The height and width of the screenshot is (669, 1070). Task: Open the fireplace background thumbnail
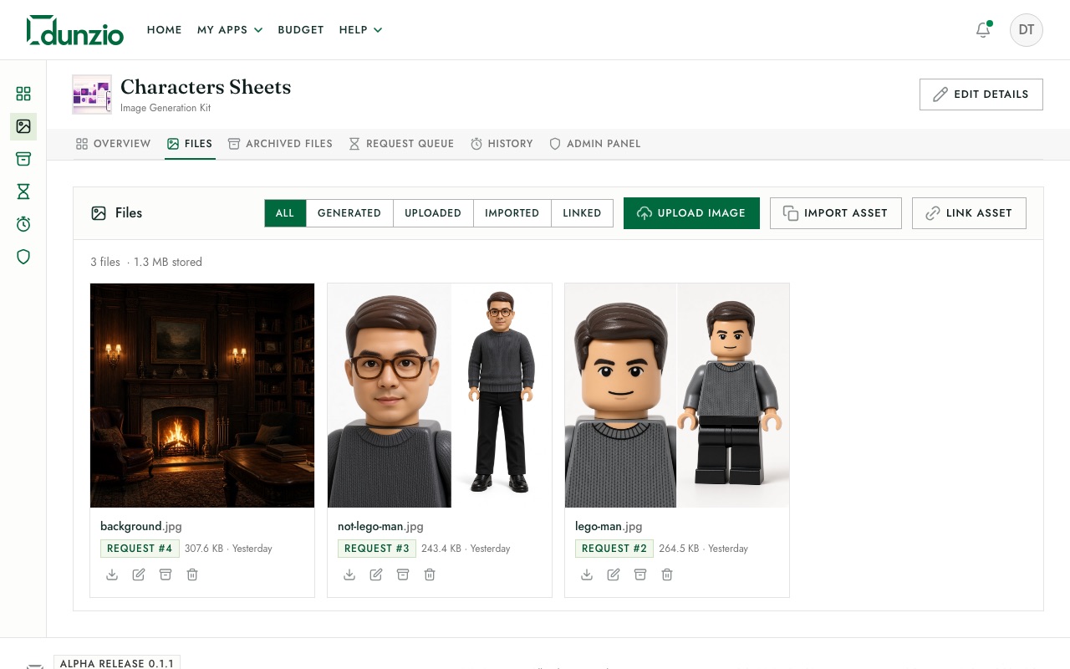202,396
